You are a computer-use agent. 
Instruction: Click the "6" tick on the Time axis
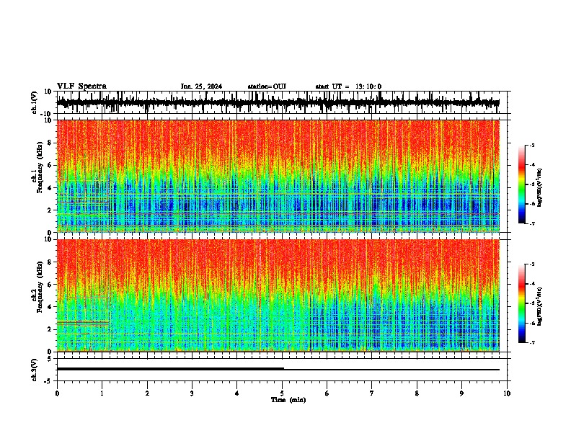pos(327,393)
